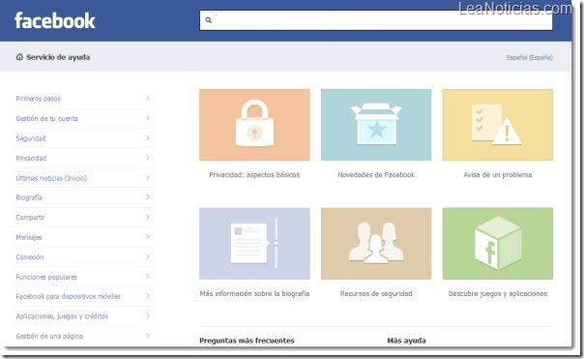
Task: Click Más ayuda heading
Action: tap(406, 341)
